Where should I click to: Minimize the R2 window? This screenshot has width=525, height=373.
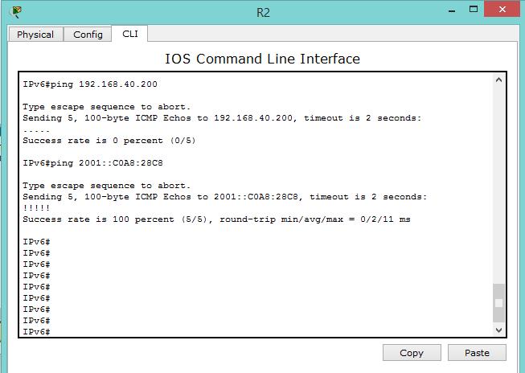pos(452,10)
